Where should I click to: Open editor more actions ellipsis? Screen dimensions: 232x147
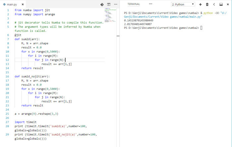tap(116, 4)
